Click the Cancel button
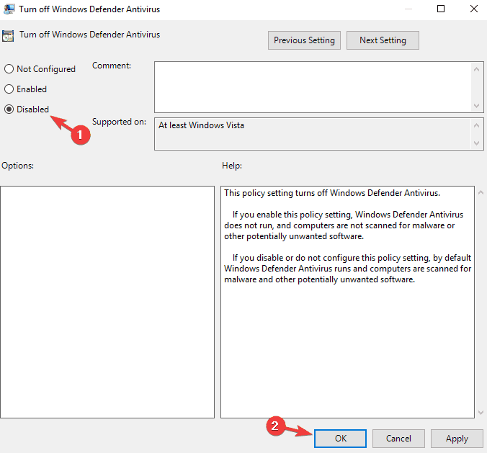487x453 pixels. 398,439
